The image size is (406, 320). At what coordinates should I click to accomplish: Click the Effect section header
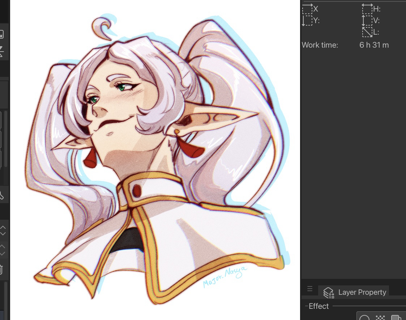[319, 306]
